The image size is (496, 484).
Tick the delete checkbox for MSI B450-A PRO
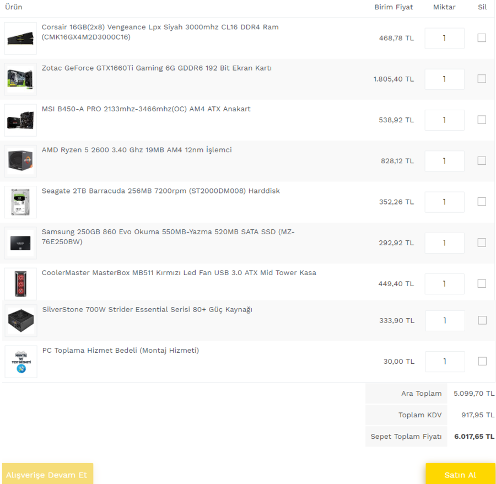[x=482, y=120]
